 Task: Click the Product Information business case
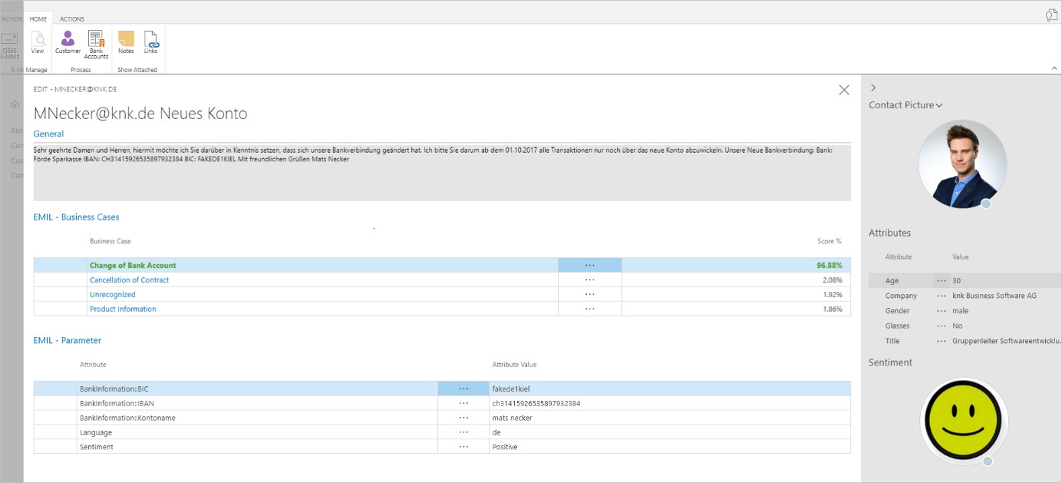123,309
